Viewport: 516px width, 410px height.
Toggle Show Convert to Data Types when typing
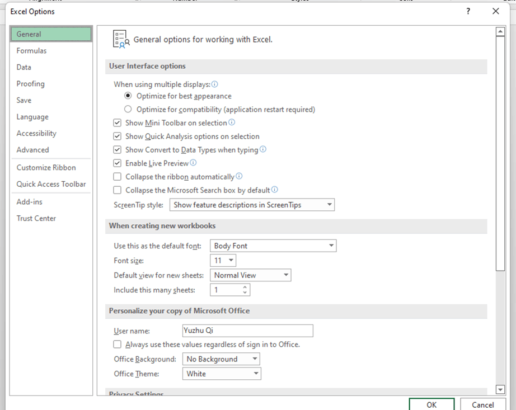point(117,149)
